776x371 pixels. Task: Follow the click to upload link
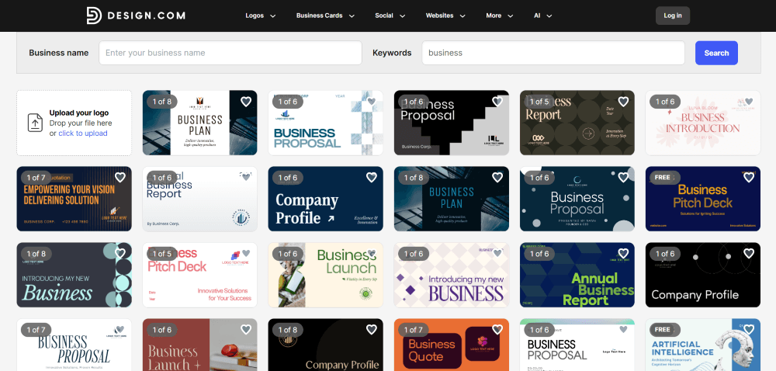83,133
